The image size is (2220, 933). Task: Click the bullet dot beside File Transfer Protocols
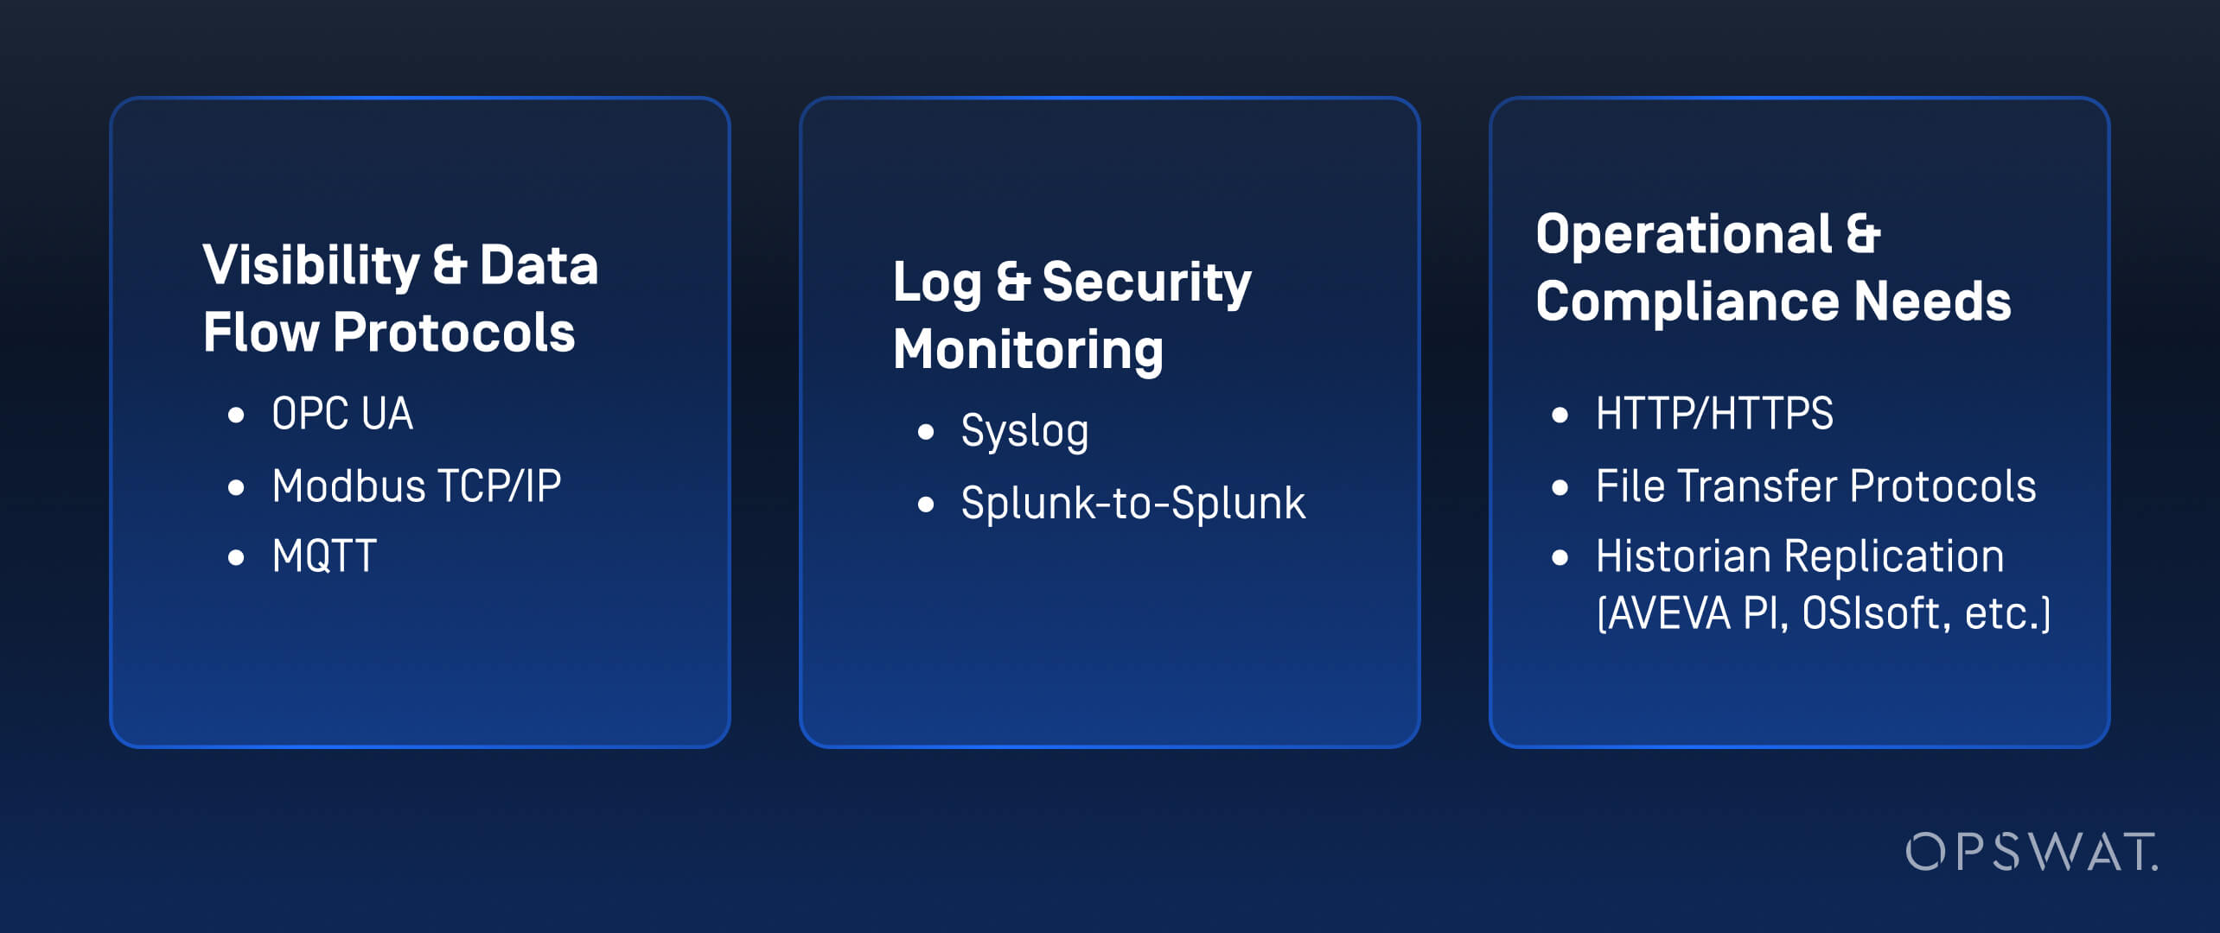pyautogui.click(x=1560, y=488)
